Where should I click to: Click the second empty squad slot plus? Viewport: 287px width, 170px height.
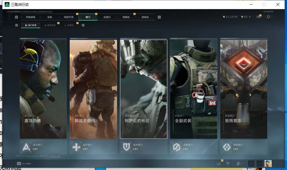(x=259, y=164)
